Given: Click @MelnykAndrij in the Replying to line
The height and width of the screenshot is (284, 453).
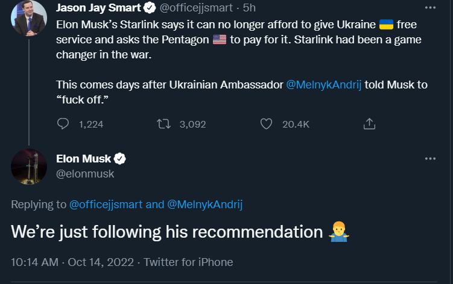Looking at the screenshot, I should point(204,205).
